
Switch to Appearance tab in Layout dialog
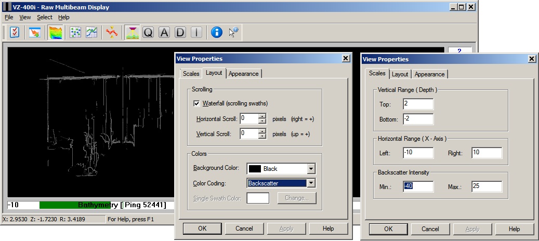click(x=244, y=74)
